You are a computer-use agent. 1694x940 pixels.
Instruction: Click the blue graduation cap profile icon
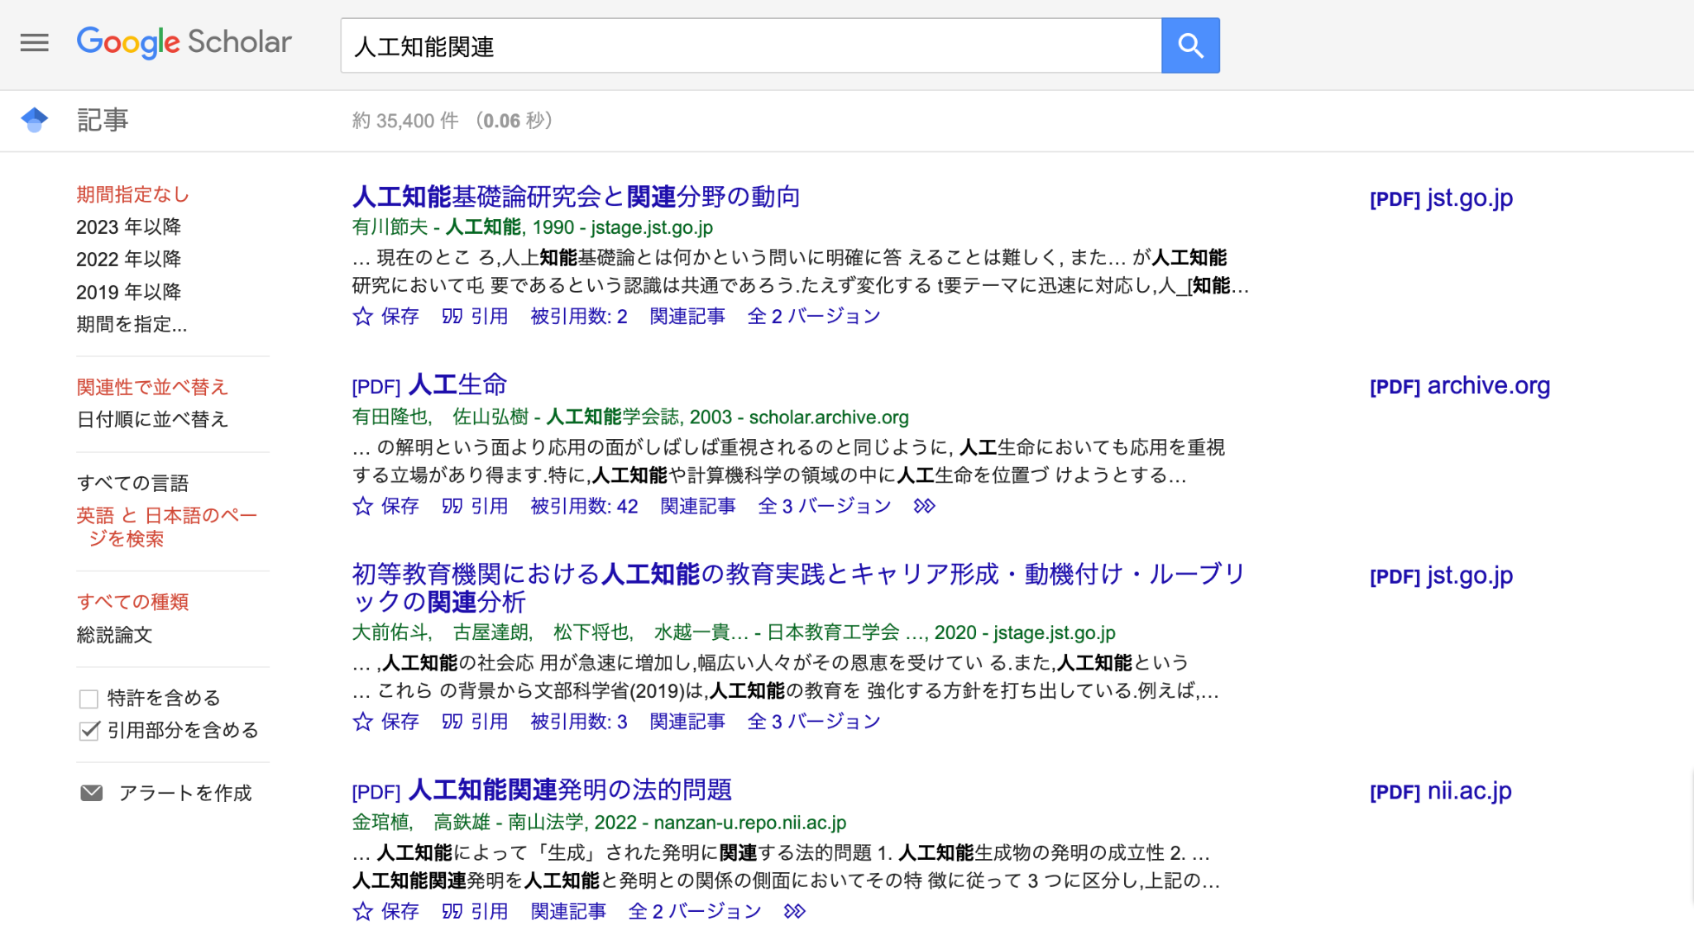click(34, 120)
